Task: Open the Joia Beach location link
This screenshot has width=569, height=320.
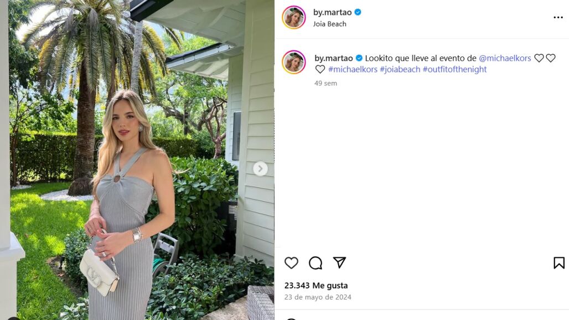Action: (329, 24)
